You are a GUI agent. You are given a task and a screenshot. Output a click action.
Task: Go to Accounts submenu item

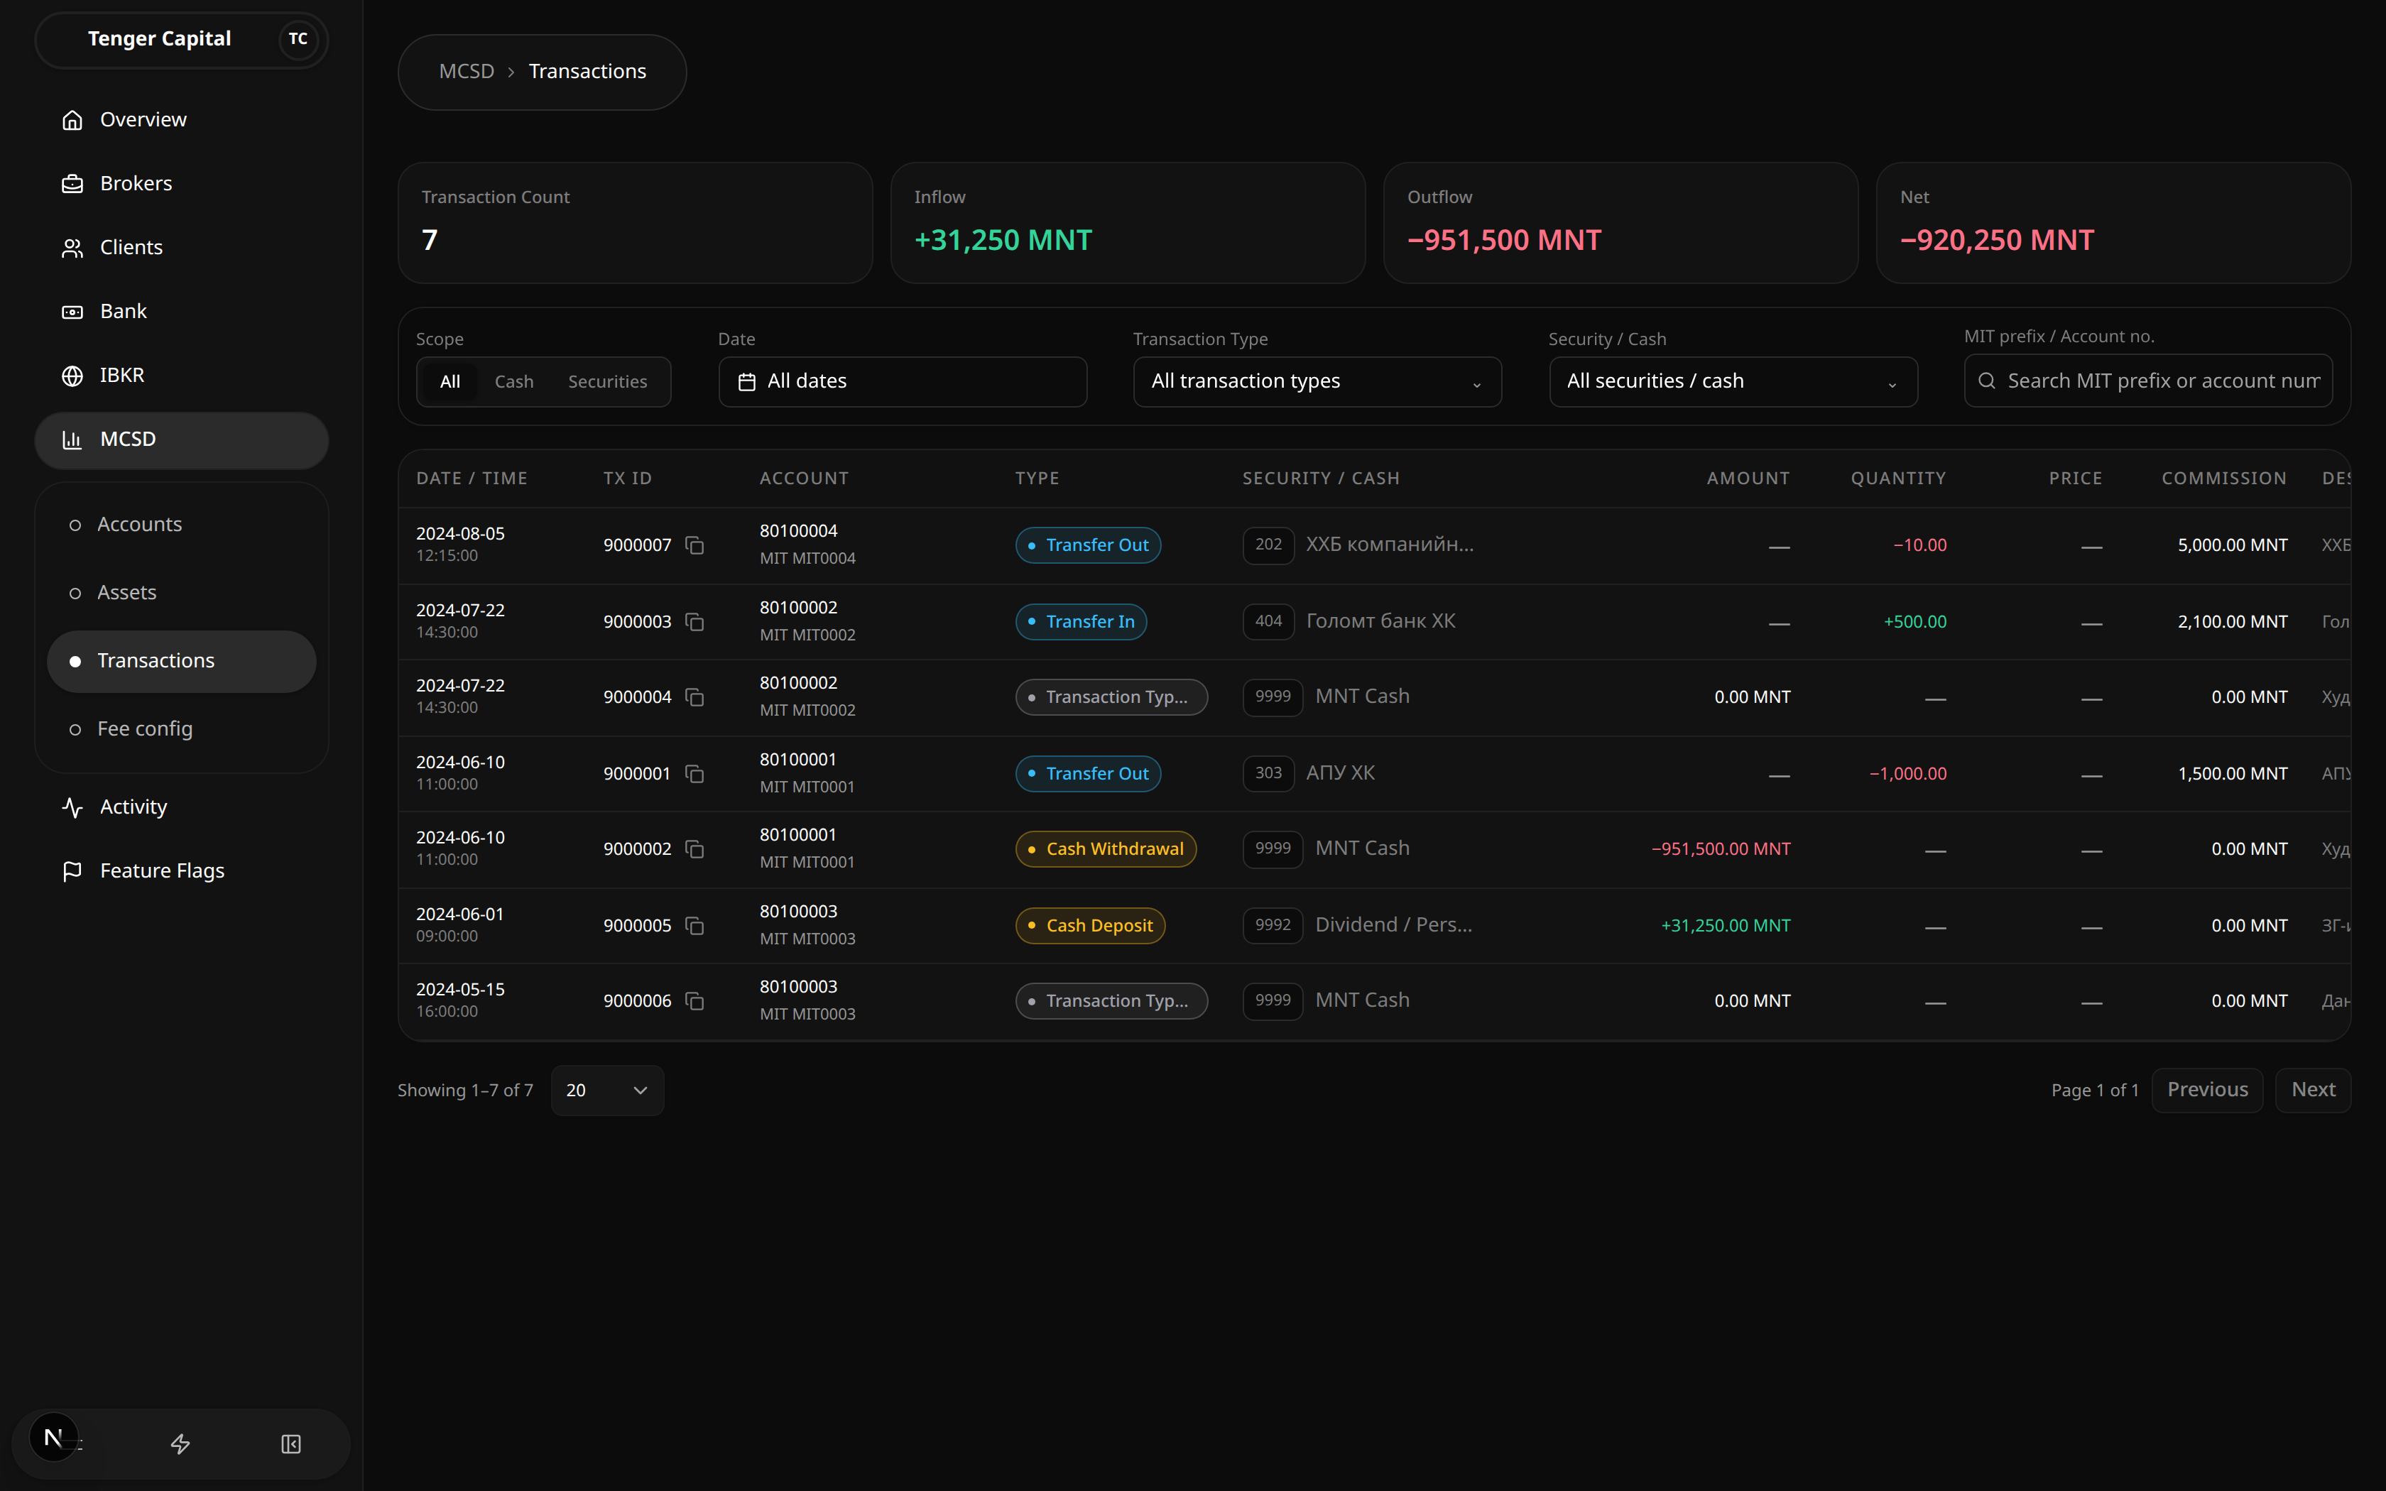point(181,525)
